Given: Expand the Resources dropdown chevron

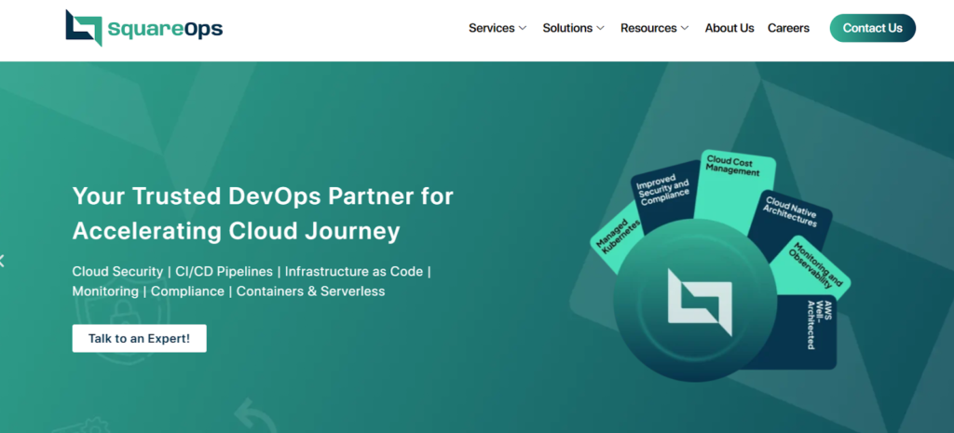Looking at the screenshot, I should 685,28.
